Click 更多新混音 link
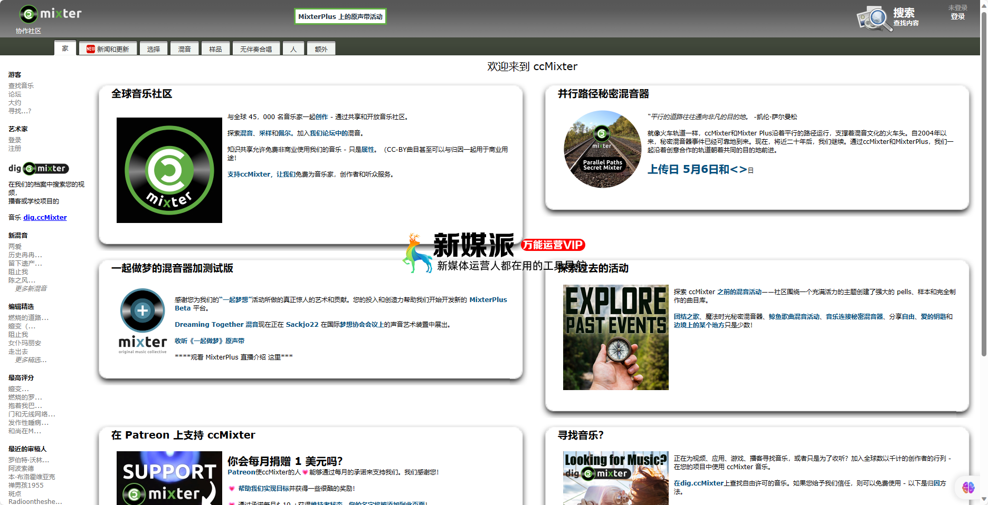The image size is (988, 505). (x=31, y=288)
